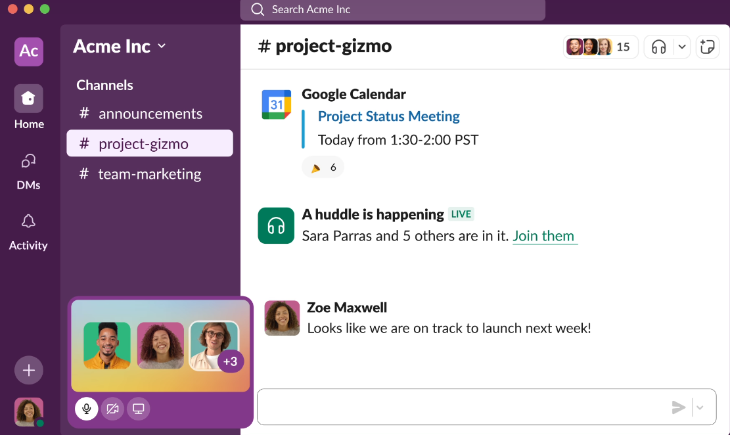Start a huddle with headphones icon

click(x=659, y=47)
